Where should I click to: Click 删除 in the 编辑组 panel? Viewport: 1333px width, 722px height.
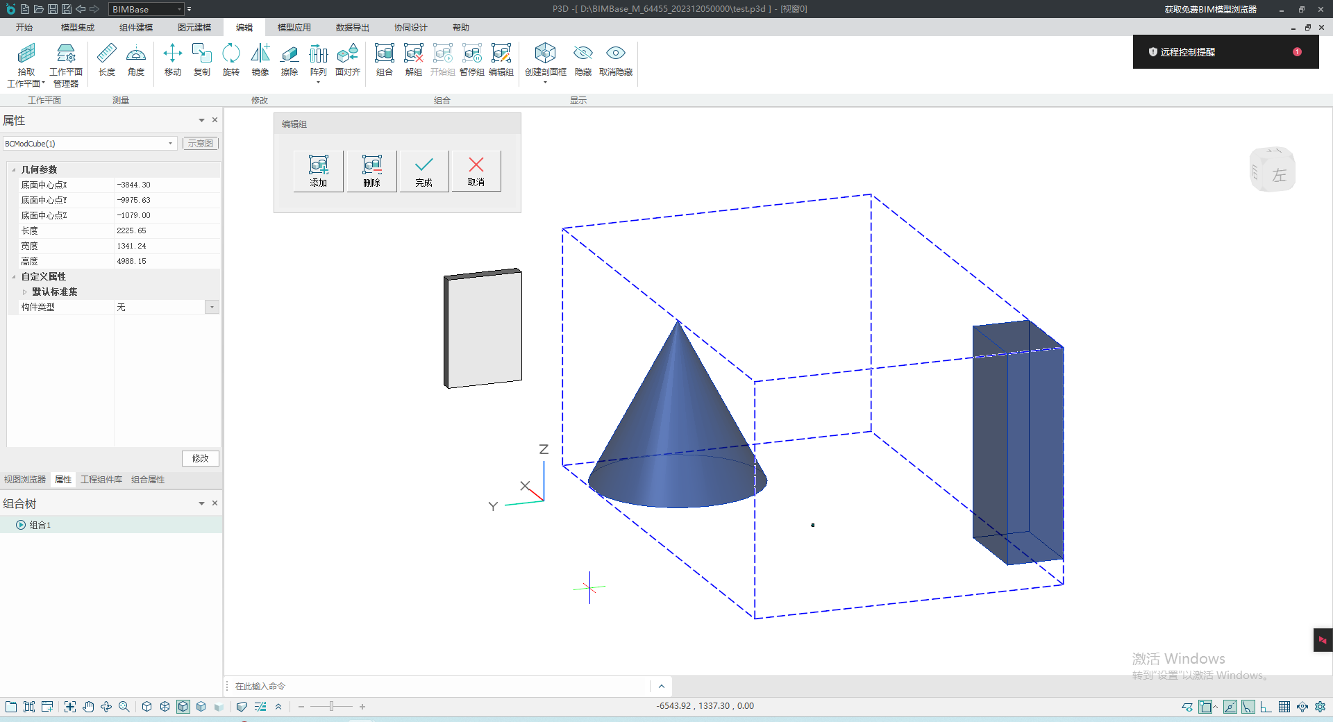point(371,171)
